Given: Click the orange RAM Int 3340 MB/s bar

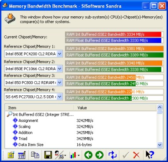Looking at the screenshot, I should 114,63.
